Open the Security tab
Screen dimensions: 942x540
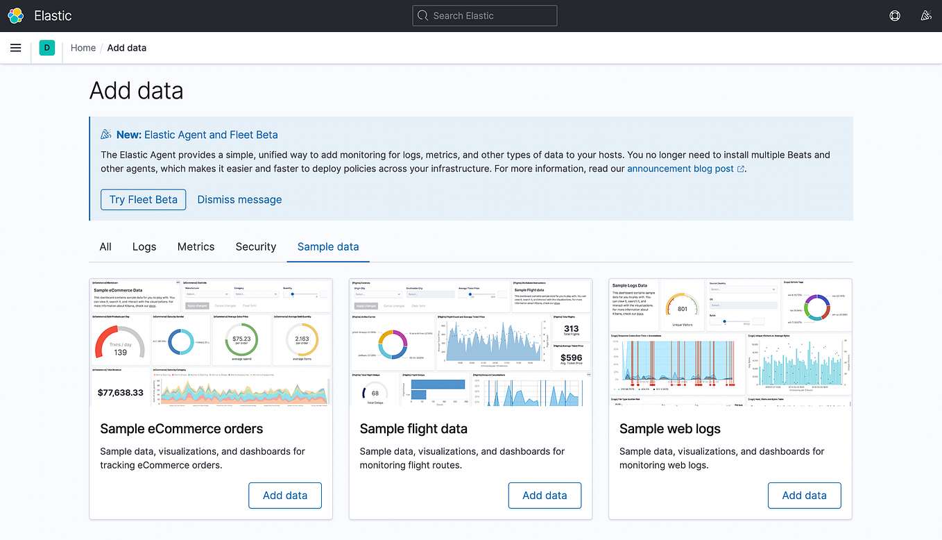click(255, 246)
